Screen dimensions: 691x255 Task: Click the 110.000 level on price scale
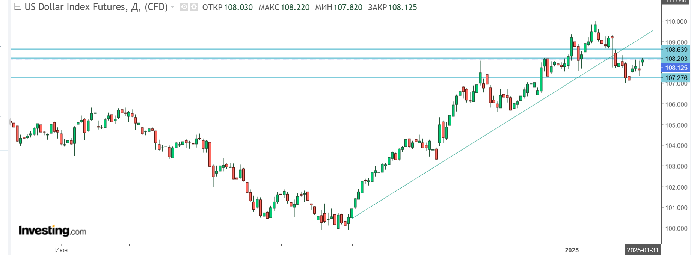click(676, 22)
